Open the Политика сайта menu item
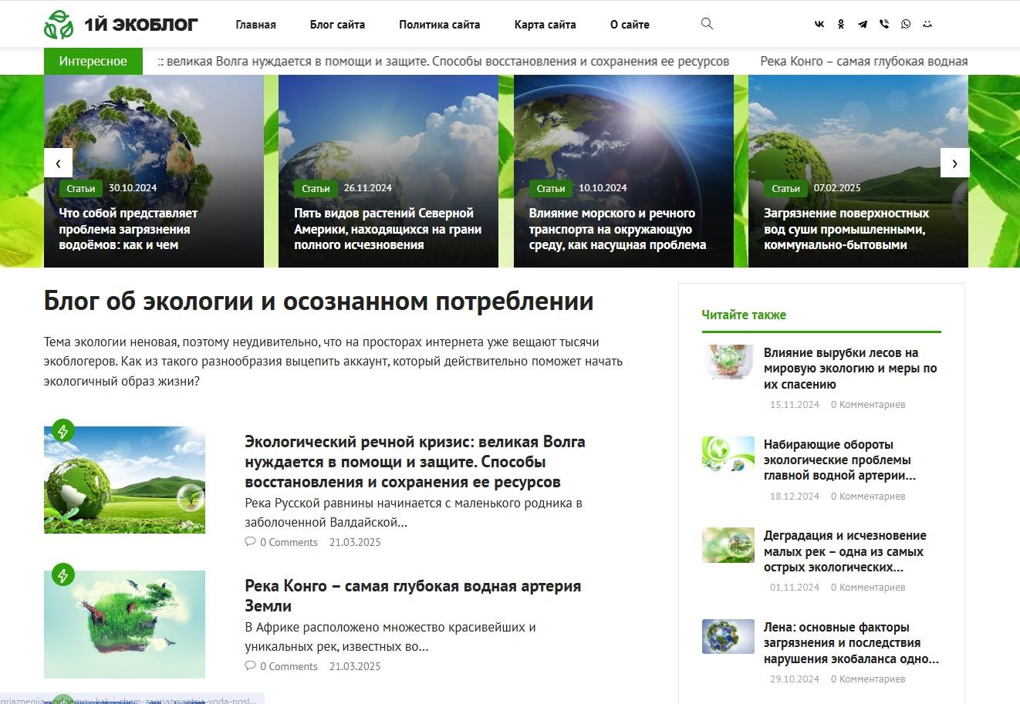Screen dimensions: 1020x704 440,25
